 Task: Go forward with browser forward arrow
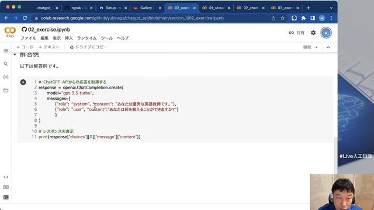(x=16, y=18)
